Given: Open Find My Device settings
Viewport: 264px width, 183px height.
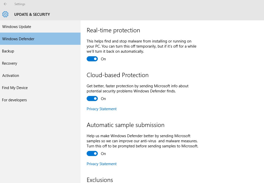Looking at the screenshot, I should 15,88.
